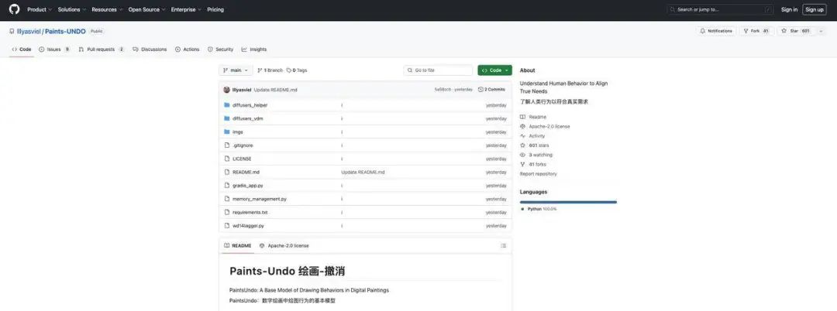
Task: Select the README tab in file viewer
Action: click(238, 245)
